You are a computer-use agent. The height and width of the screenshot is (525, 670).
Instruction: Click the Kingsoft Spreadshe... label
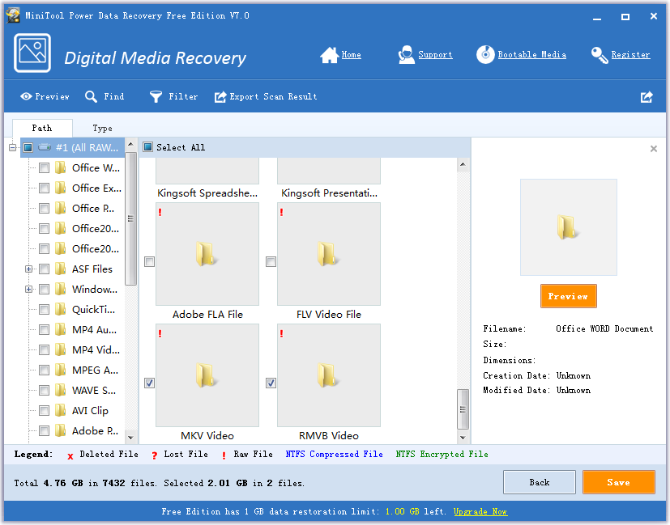pos(207,193)
